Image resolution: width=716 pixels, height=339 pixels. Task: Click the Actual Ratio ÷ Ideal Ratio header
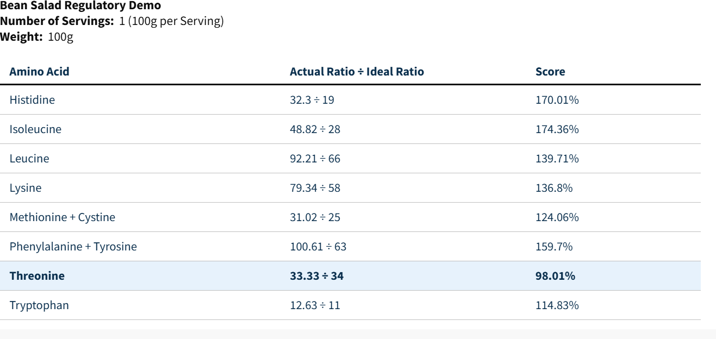[357, 72]
